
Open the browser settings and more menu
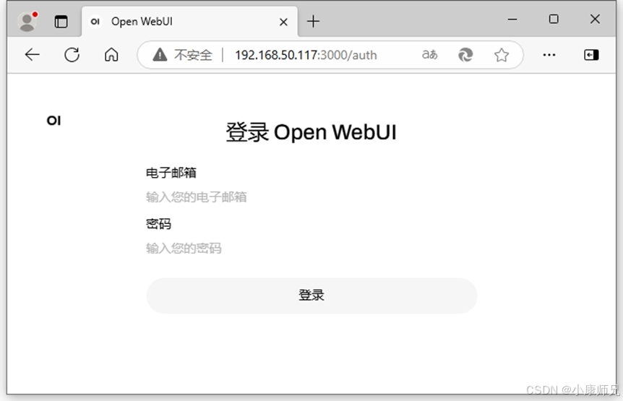pos(549,55)
